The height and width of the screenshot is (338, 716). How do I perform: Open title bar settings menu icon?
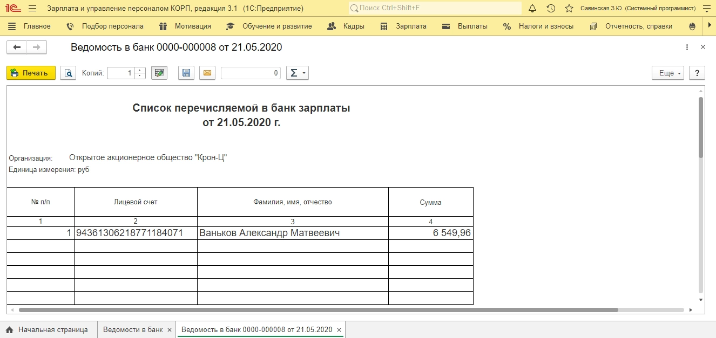pyautogui.click(x=707, y=8)
